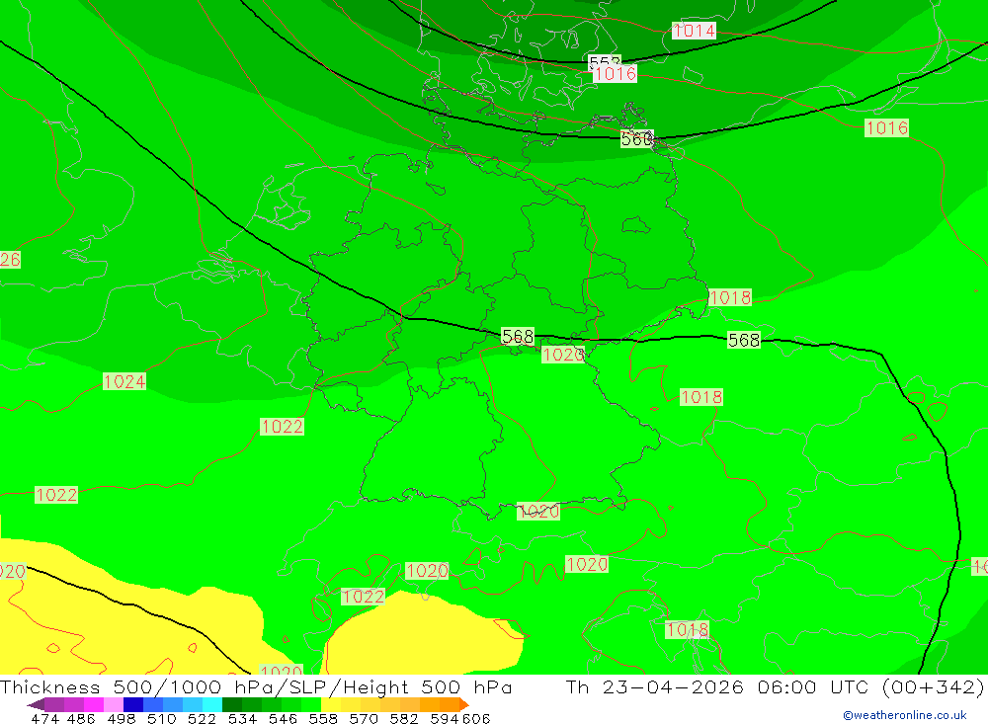This screenshot has height=724, width=988.
Task: Select the bright magenta legend swatch
Action: point(92,704)
